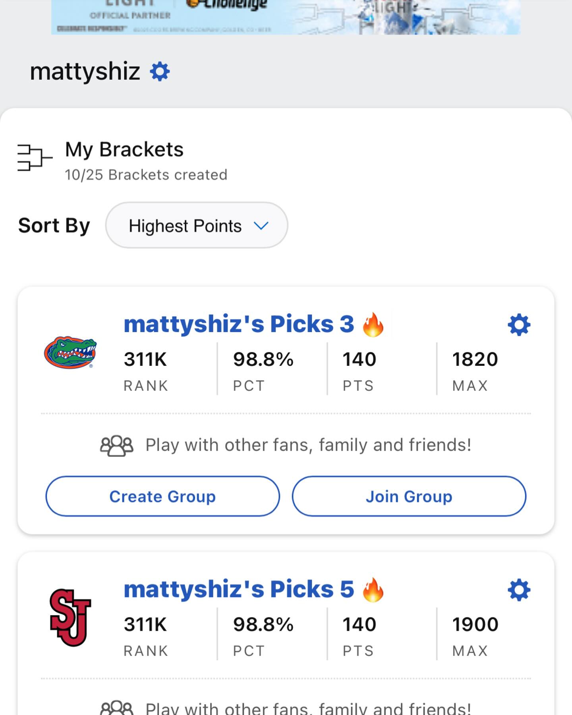Tap the official partner ad banner
This screenshot has width=572, height=715.
[x=286, y=17]
